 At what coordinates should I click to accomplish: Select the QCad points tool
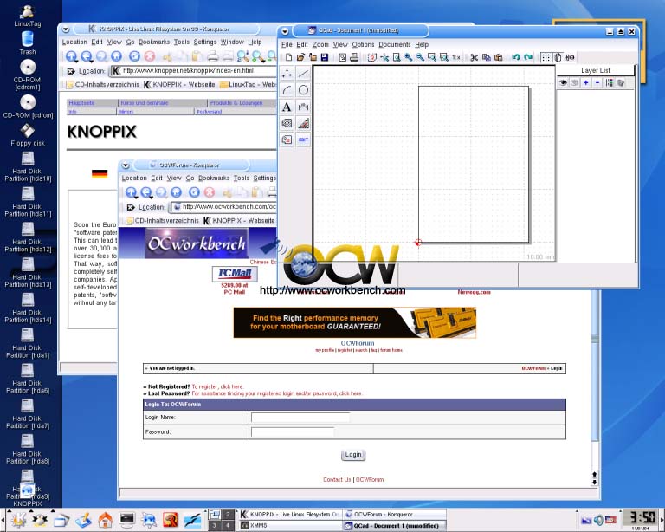[x=287, y=74]
